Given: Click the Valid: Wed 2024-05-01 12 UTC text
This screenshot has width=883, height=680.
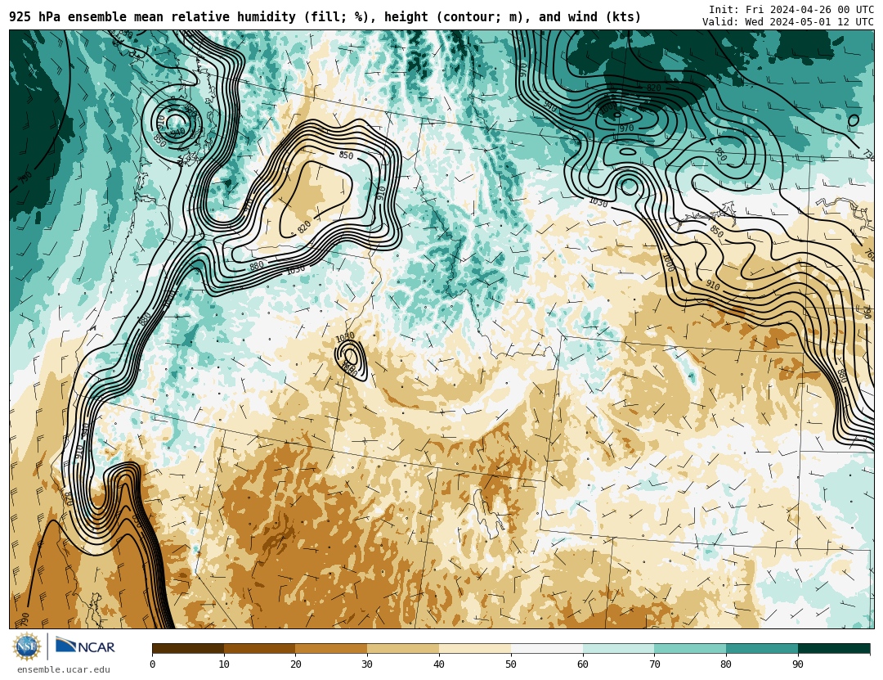Looking at the screenshot, I should (788, 22).
